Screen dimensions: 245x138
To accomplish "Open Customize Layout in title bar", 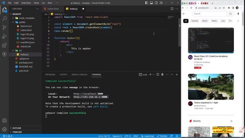I will (x=161, y=3).
